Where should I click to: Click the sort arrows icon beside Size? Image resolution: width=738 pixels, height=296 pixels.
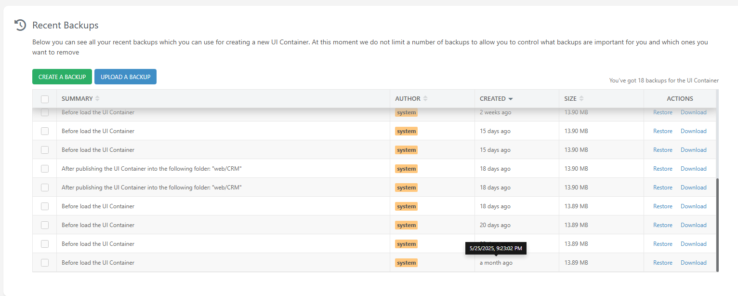click(581, 98)
